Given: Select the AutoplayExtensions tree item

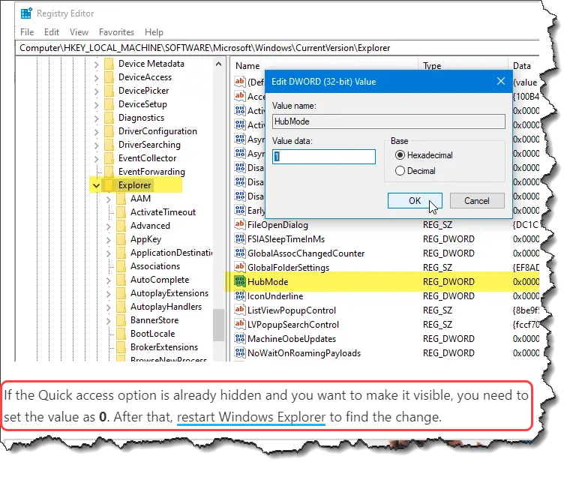Looking at the screenshot, I should (169, 293).
